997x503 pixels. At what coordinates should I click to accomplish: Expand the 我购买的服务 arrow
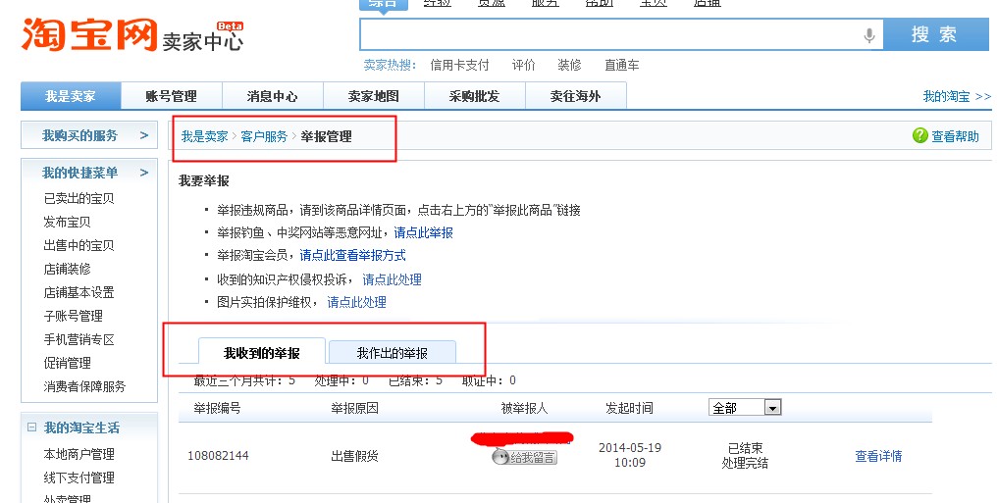[x=143, y=135]
